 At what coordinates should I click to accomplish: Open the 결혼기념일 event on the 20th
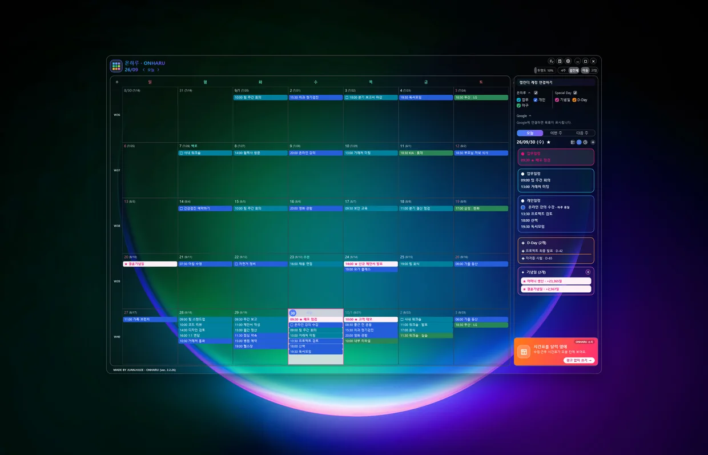pyautogui.click(x=150, y=264)
